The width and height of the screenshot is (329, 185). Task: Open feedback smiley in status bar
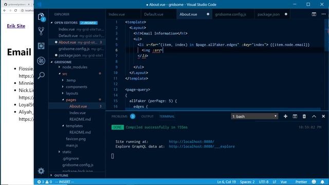[314, 181]
